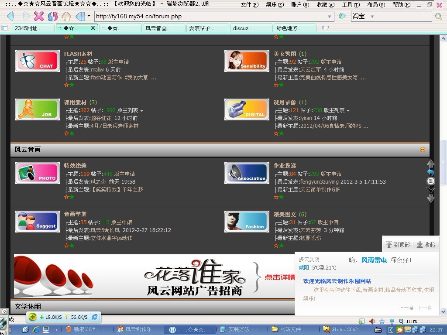The image size is (447, 335).
Task: Click the browser back arrow
Action: pyautogui.click(x=10, y=16)
